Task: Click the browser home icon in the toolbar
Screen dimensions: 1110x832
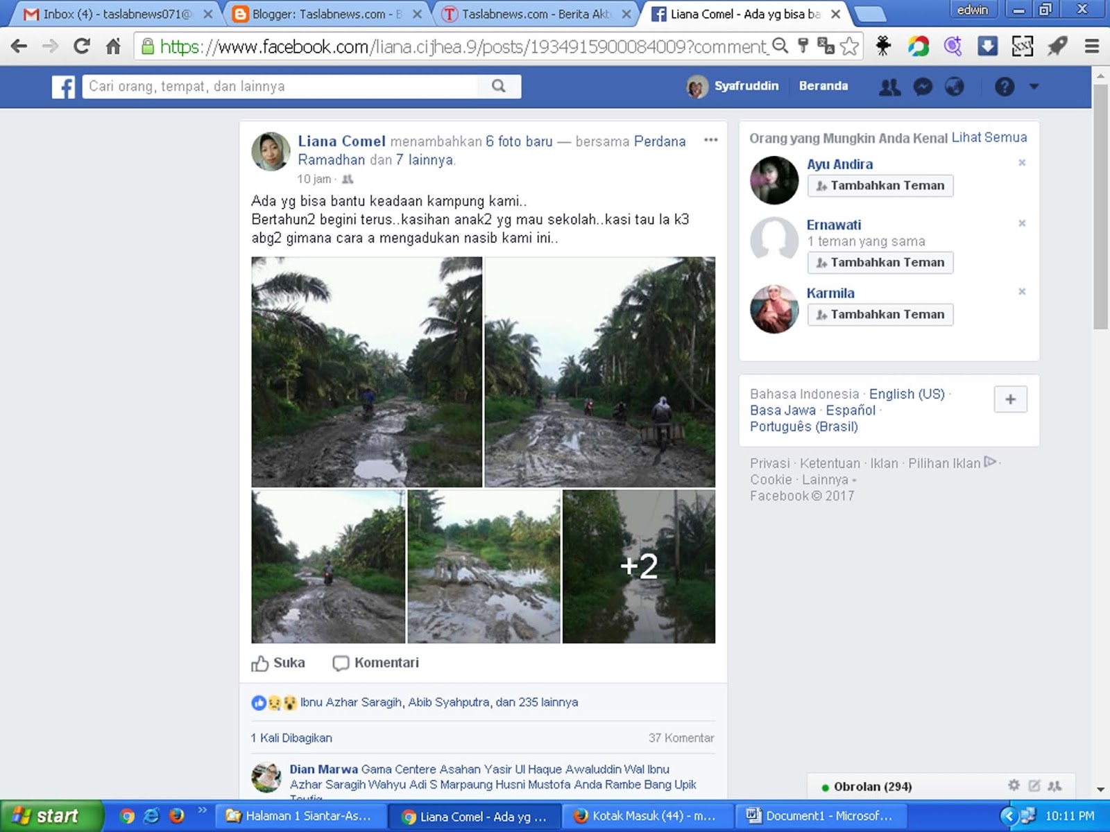Action: [113, 46]
